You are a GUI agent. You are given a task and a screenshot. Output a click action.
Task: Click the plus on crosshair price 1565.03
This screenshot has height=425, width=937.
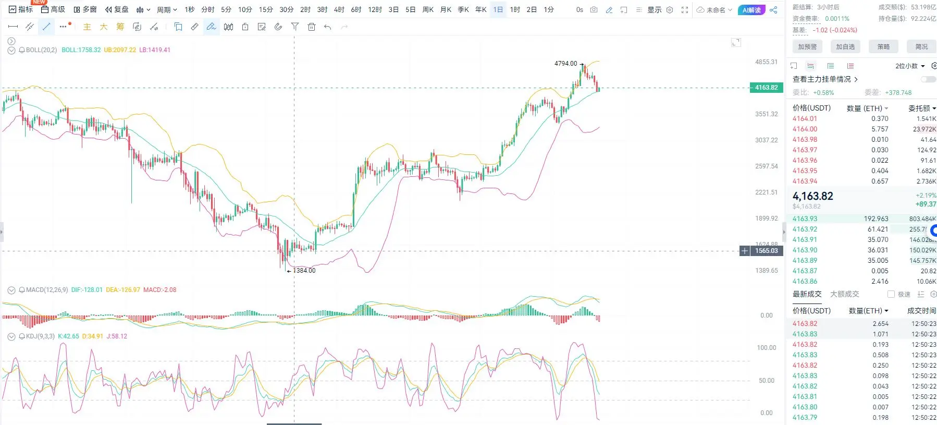[x=745, y=251]
